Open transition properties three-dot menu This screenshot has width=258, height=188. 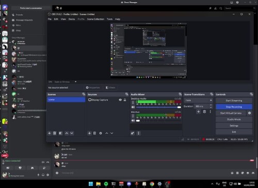tap(210, 112)
